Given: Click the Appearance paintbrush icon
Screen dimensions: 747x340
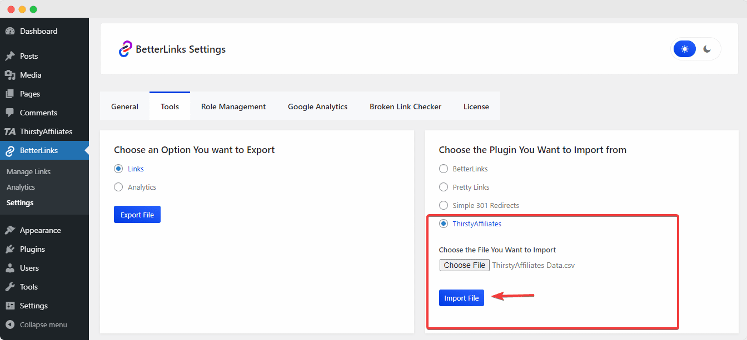Looking at the screenshot, I should pyautogui.click(x=10, y=230).
